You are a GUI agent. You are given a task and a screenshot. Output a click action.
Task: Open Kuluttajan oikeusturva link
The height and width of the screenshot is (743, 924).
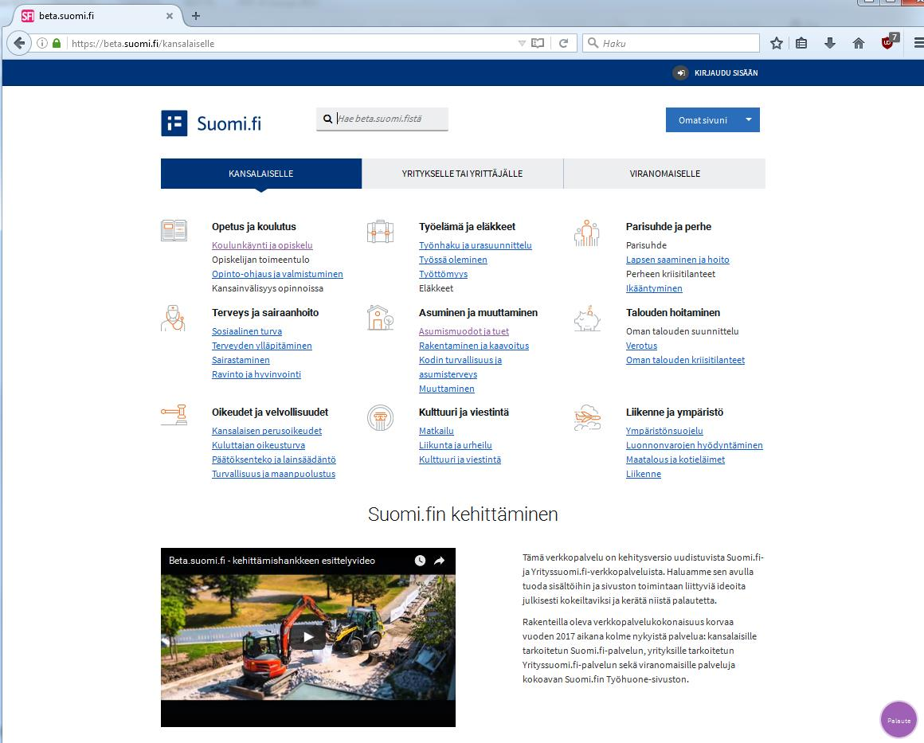pyautogui.click(x=259, y=445)
